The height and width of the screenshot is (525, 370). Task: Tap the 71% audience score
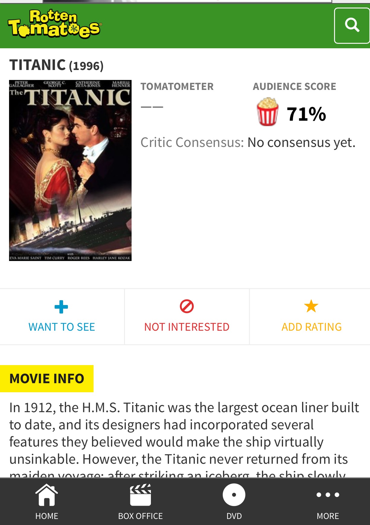(x=306, y=114)
